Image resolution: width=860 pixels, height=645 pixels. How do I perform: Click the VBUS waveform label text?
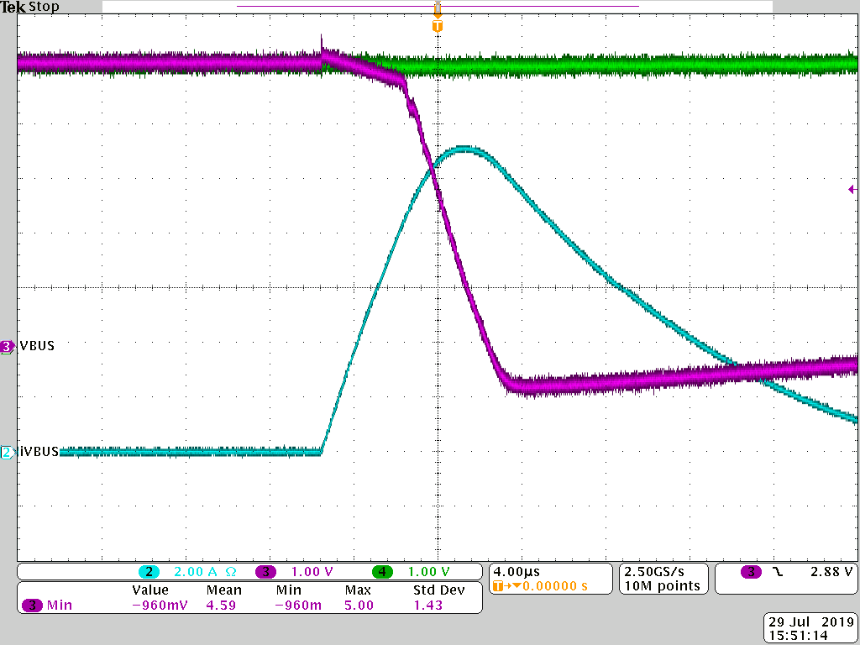[x=36, y=345]
